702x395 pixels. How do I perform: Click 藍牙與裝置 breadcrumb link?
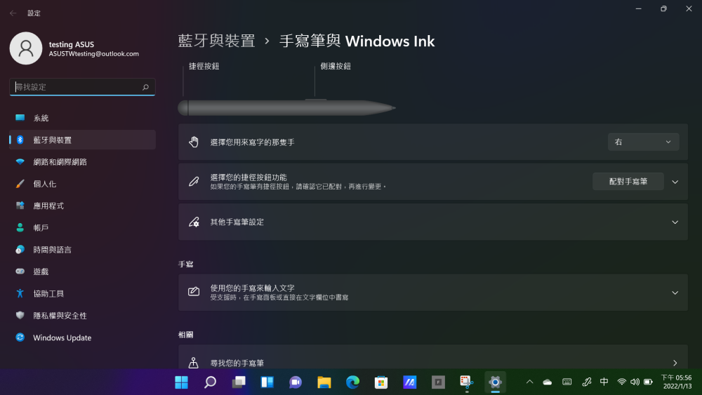(x=216, y=41)
